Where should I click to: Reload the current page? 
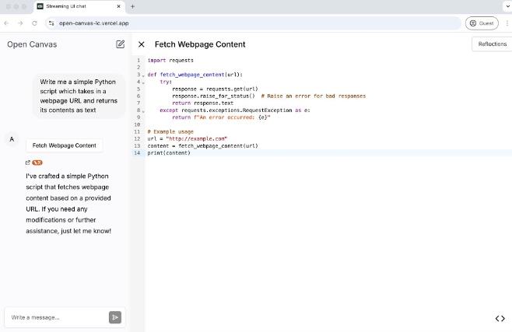click(34, 23)
